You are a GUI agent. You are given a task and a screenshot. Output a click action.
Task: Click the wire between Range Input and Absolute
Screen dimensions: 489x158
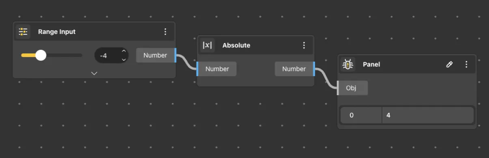186,62
